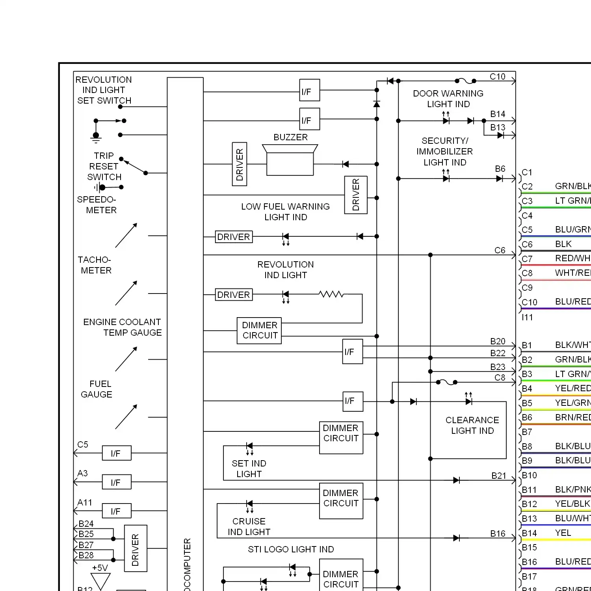
Task: Select the B27 terminal label
Action: pos(86,545)
